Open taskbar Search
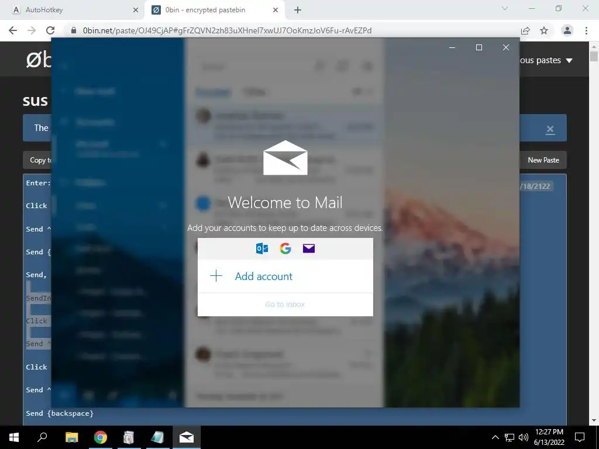 tap(42, 437)
